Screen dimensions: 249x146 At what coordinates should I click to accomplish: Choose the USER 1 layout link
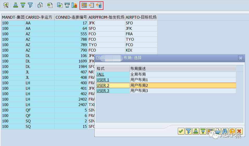pos(103,80)
